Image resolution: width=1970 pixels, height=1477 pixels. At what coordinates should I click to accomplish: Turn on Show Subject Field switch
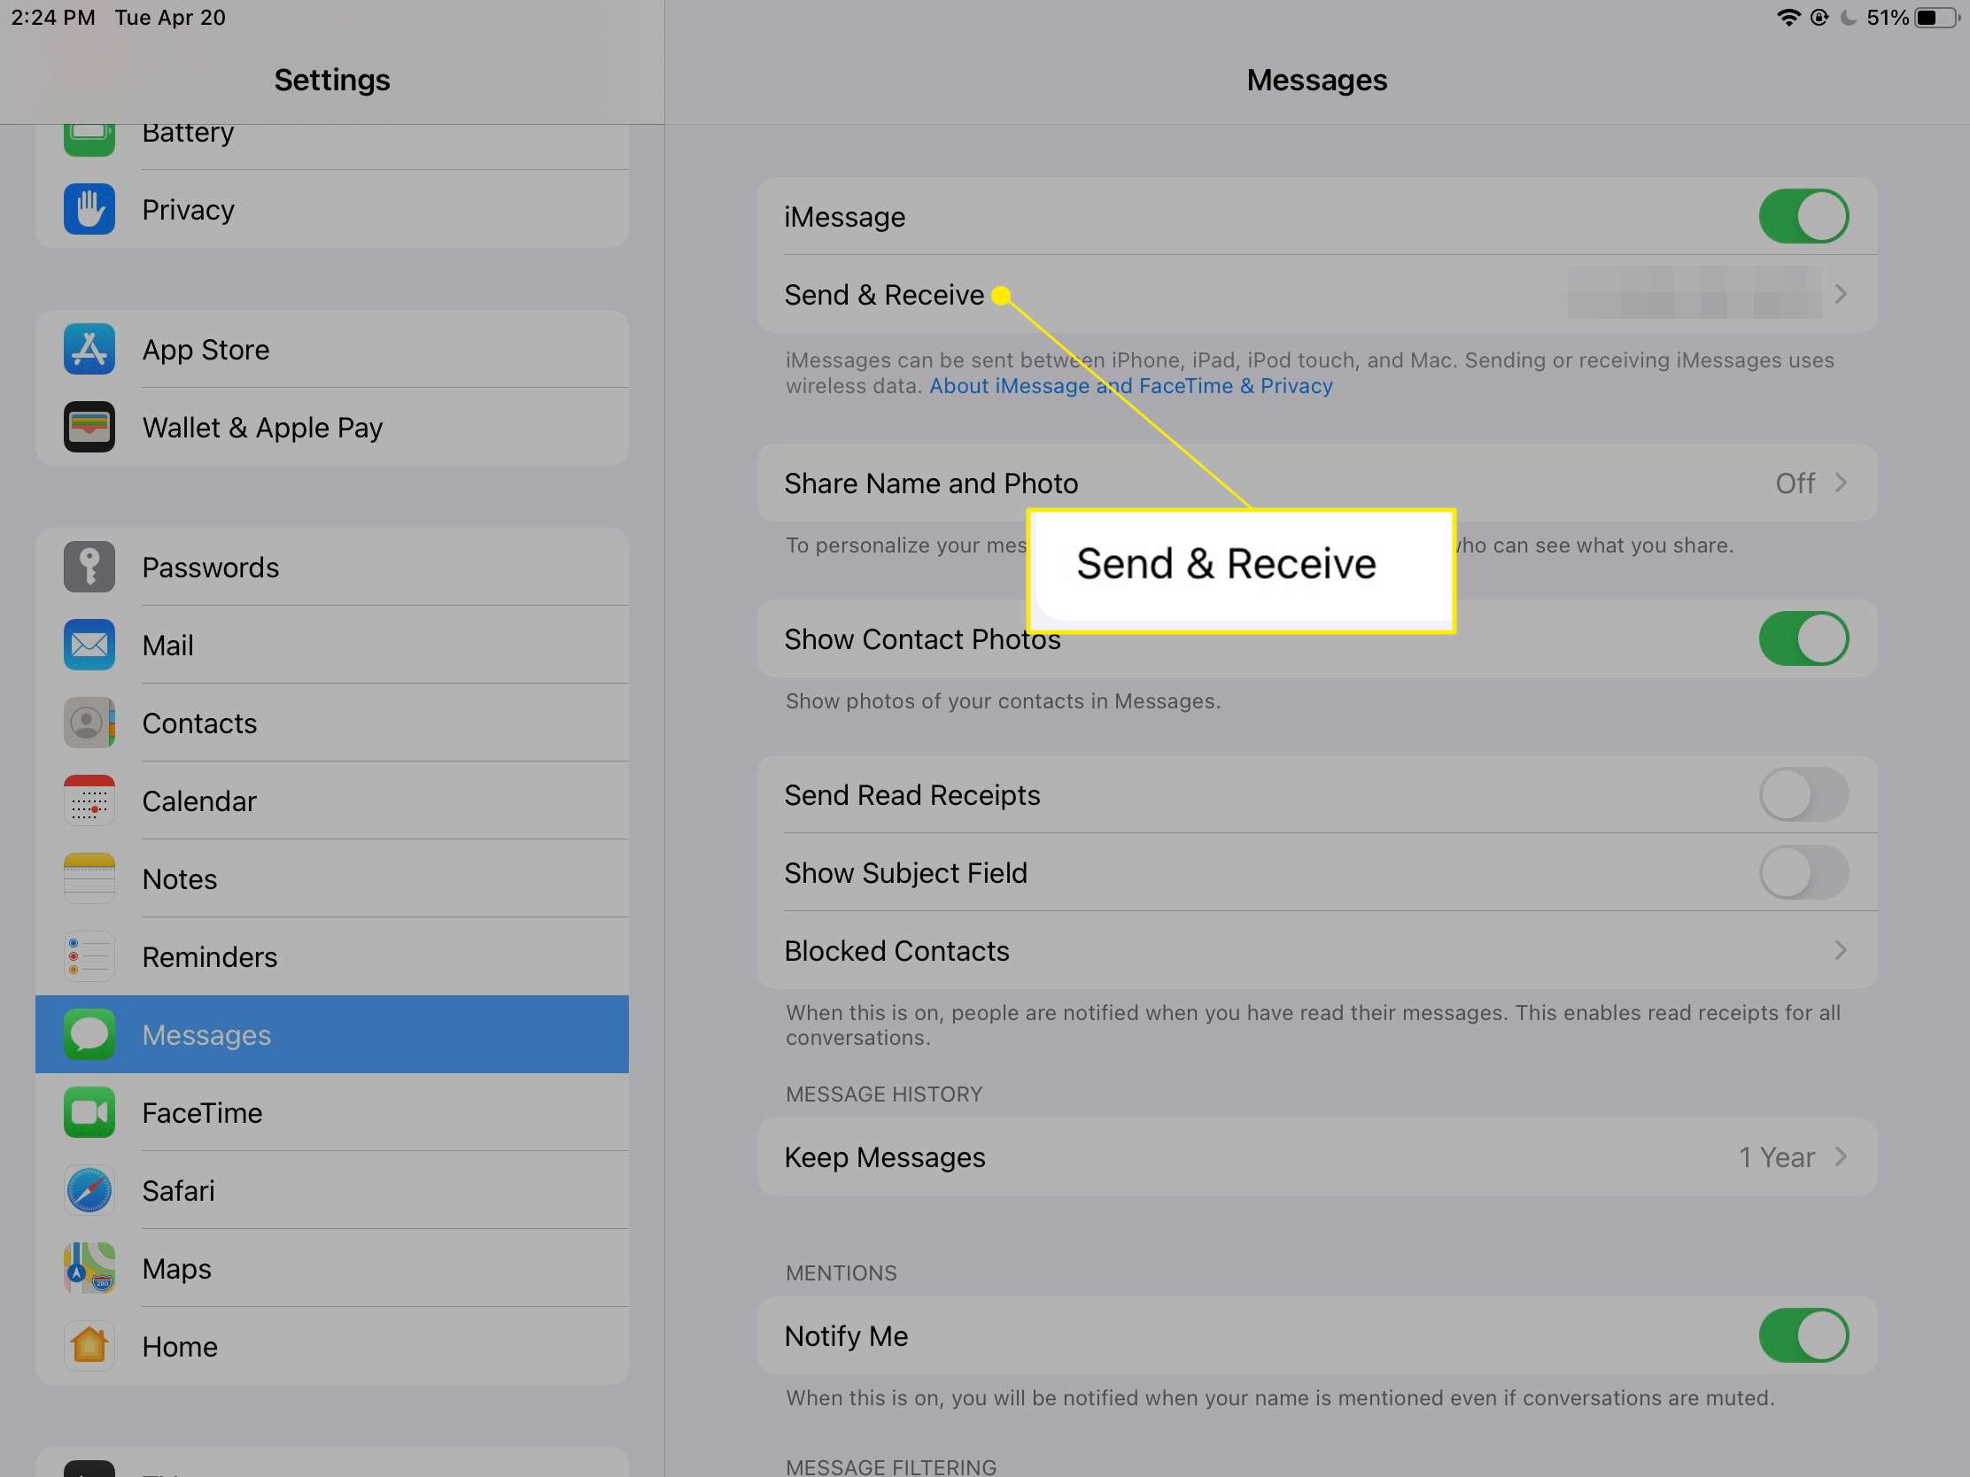point(1803,871)
